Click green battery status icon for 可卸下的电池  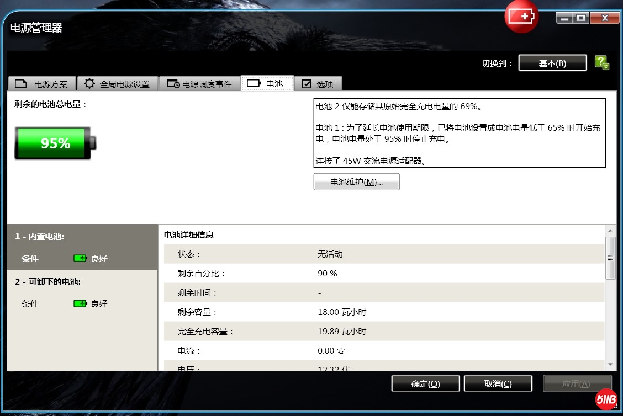(80, 303)
